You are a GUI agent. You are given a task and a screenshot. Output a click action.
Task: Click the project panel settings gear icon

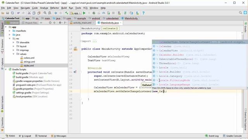(x=60, y=23)
